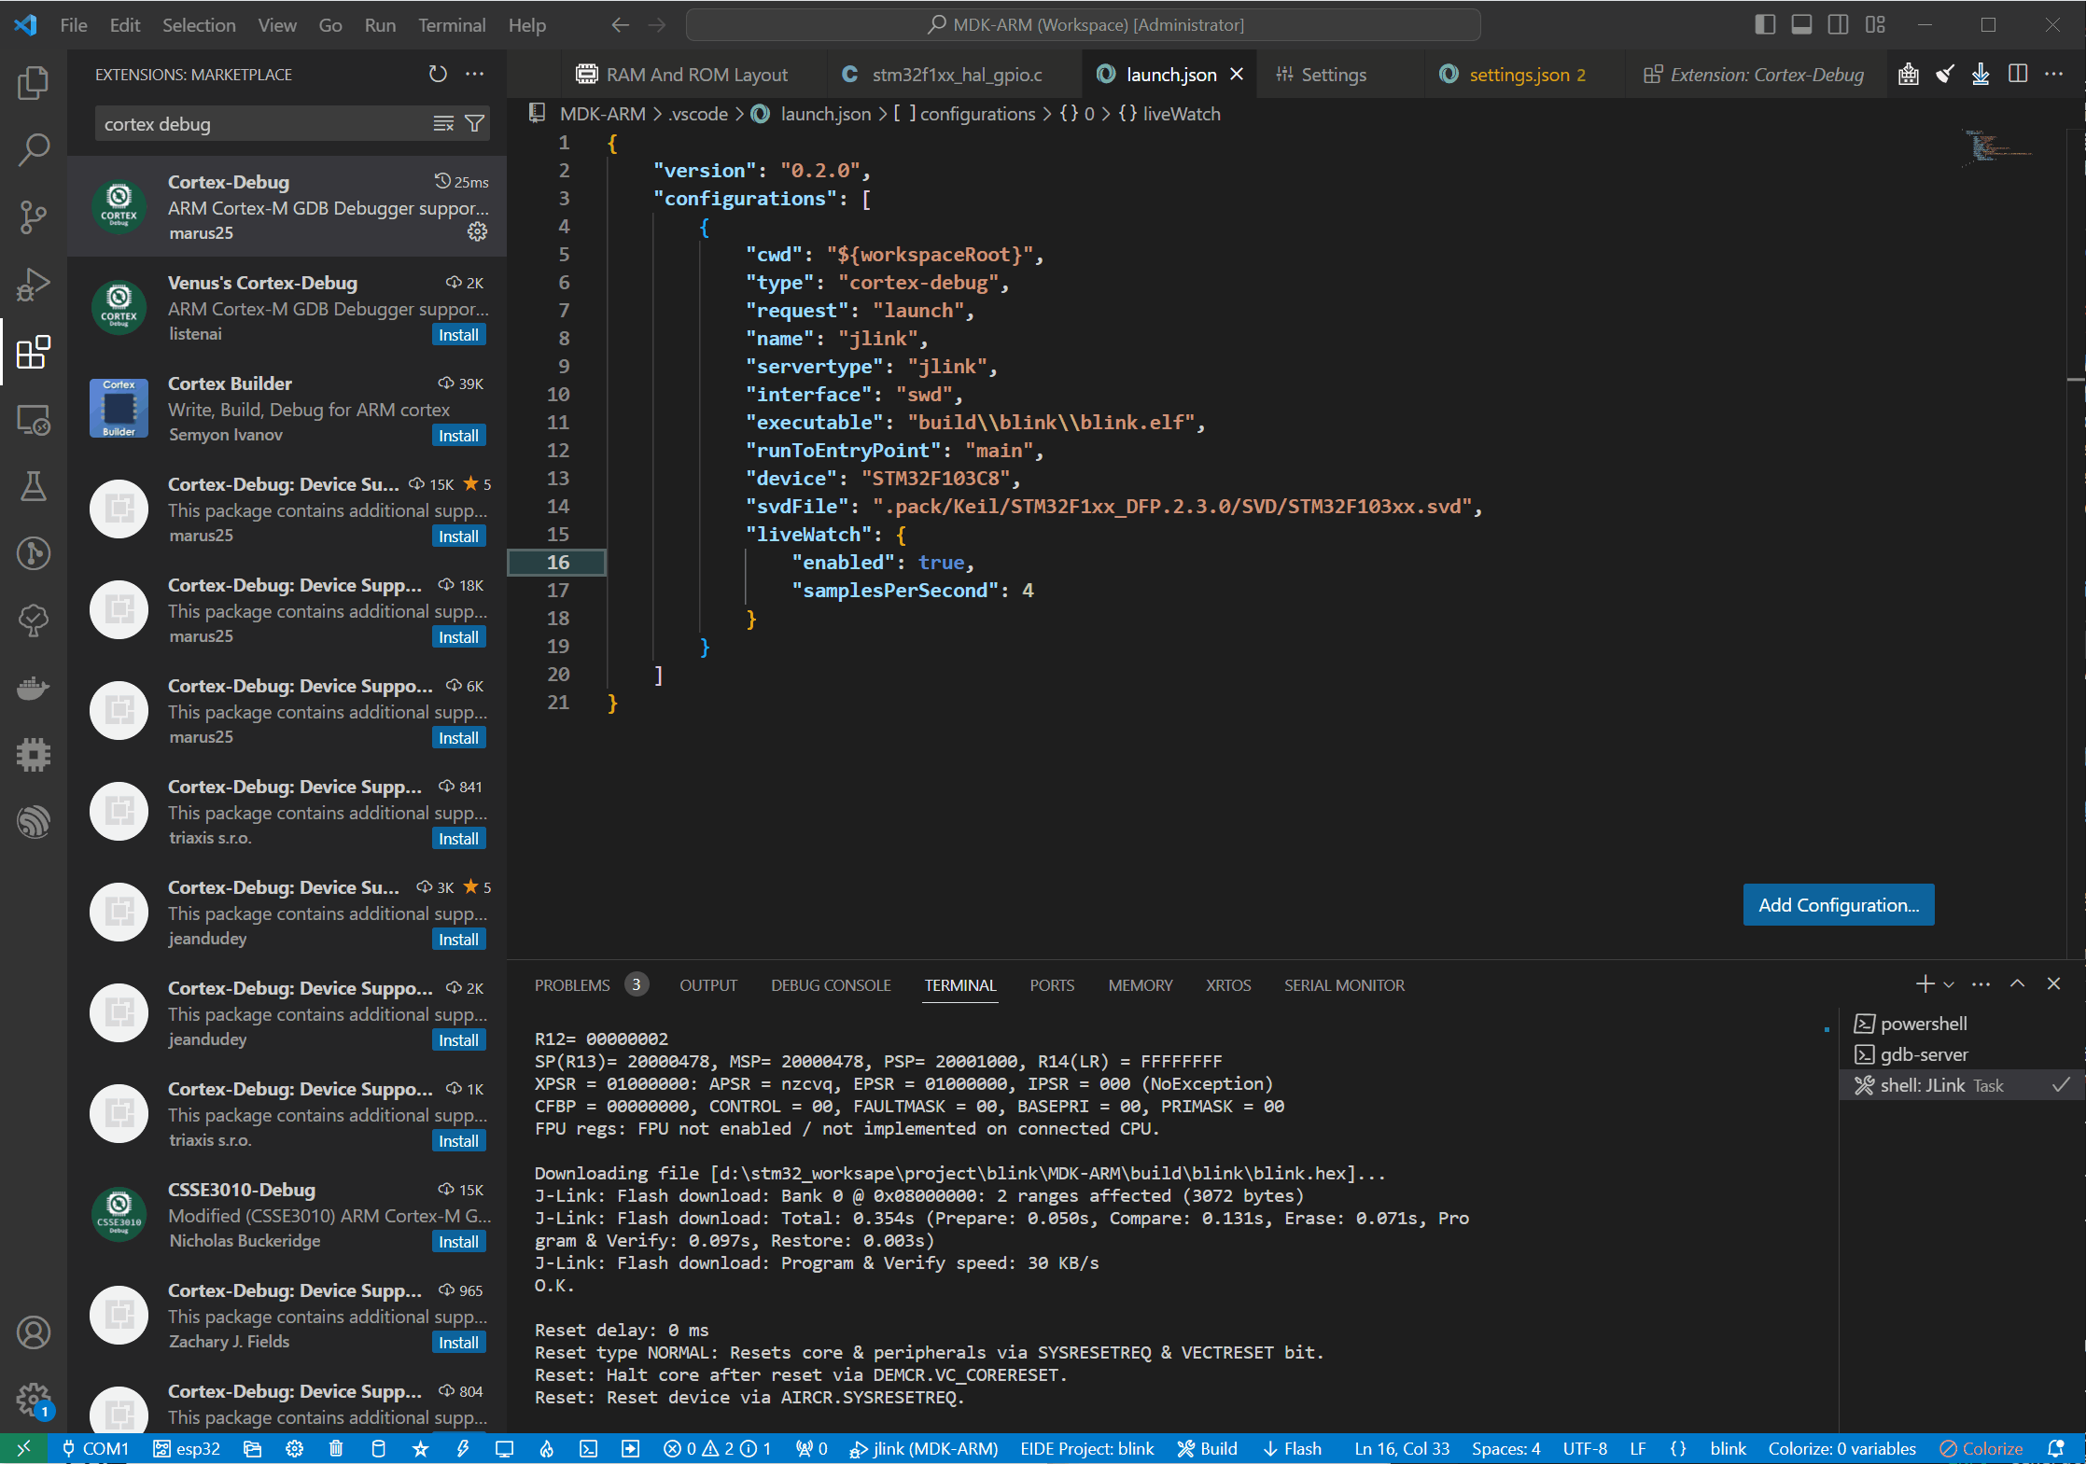
Task: Open the Extension: Cortex-Debug tab
Action: [x=1755, y=75]
